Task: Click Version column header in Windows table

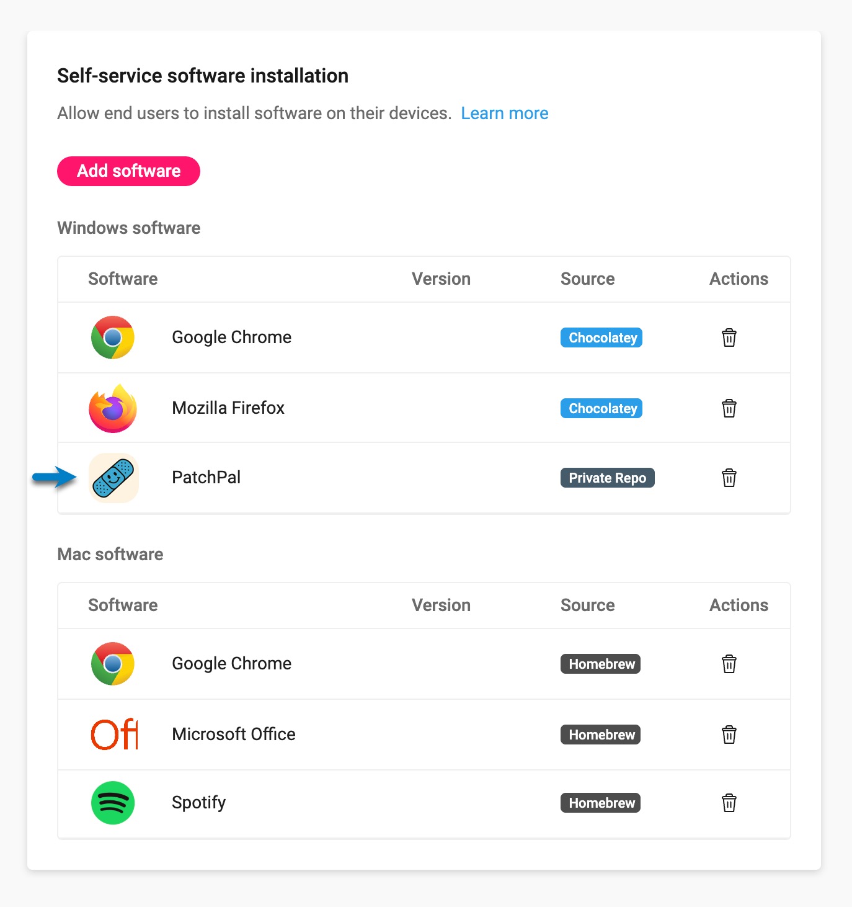Action: [441, 279]
